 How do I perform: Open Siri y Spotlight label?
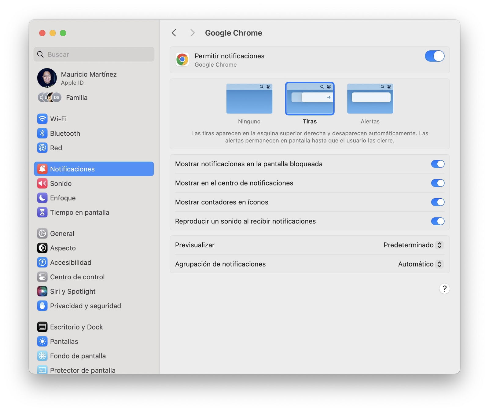pyautogui.click(x=73, y=292)
